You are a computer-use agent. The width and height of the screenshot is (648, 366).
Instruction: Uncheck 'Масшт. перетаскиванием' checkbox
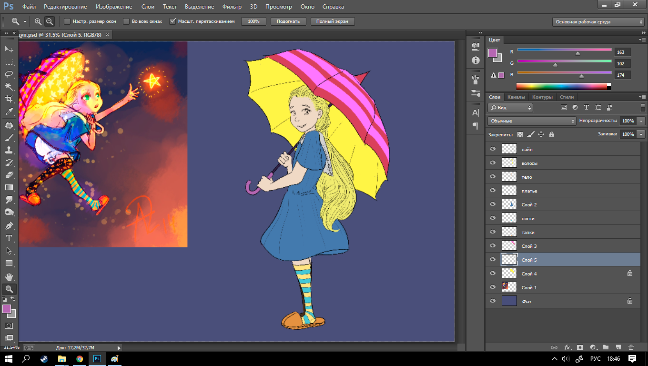pos(173,21)
